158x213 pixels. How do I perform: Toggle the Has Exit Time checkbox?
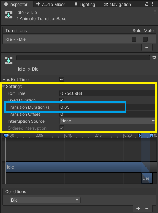click(62, 79)
